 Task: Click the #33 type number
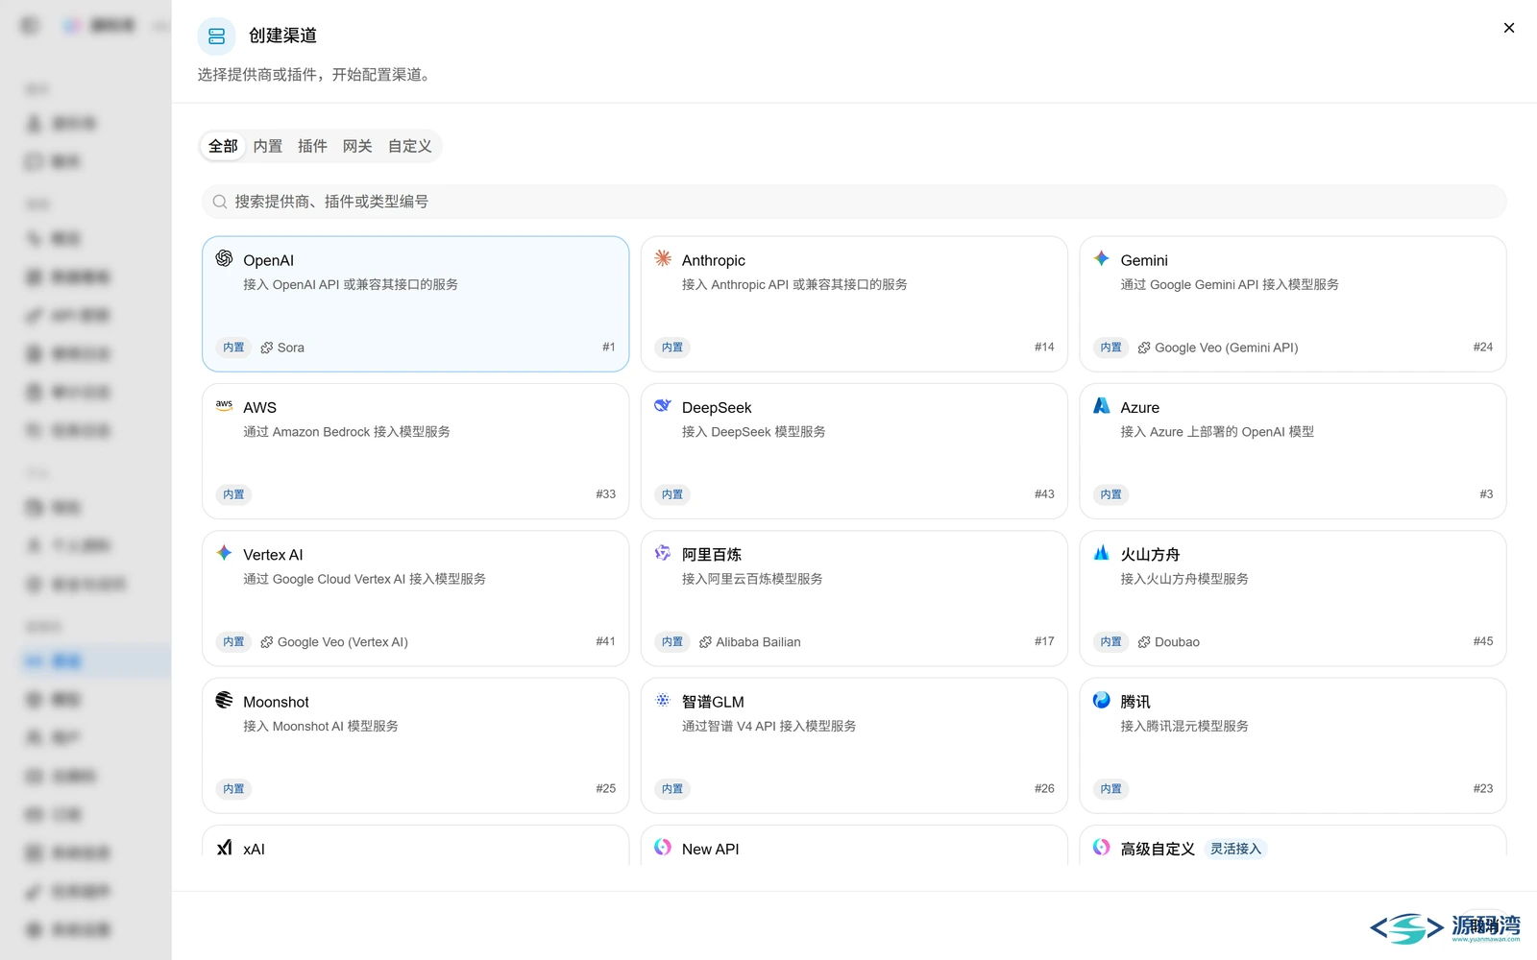(605, 494)
